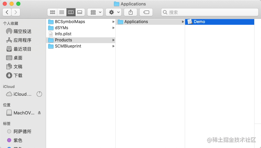Screen dimensions: 261x148
Task: Open 文稿 in the sidebar
Action: click(x=14, y=67)
